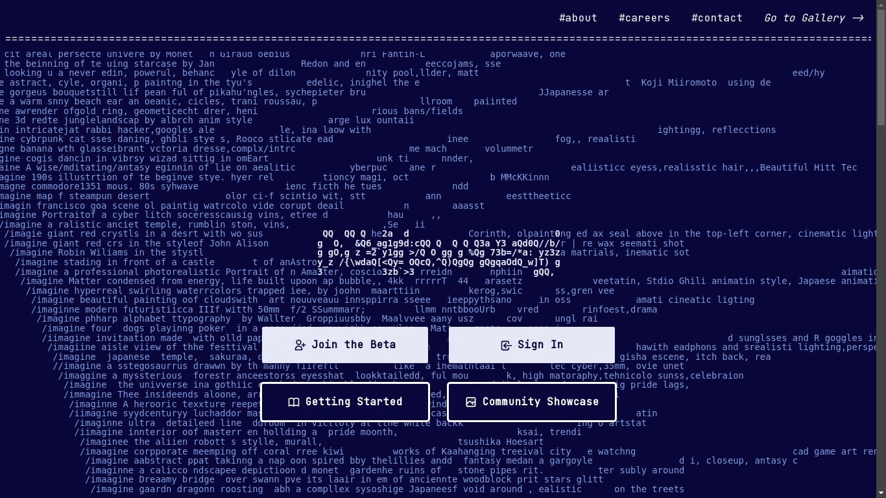Click the sign-in arrow icon
This screenshot has height=498, width=886.
pyautogui.click(x=506, y=345)
